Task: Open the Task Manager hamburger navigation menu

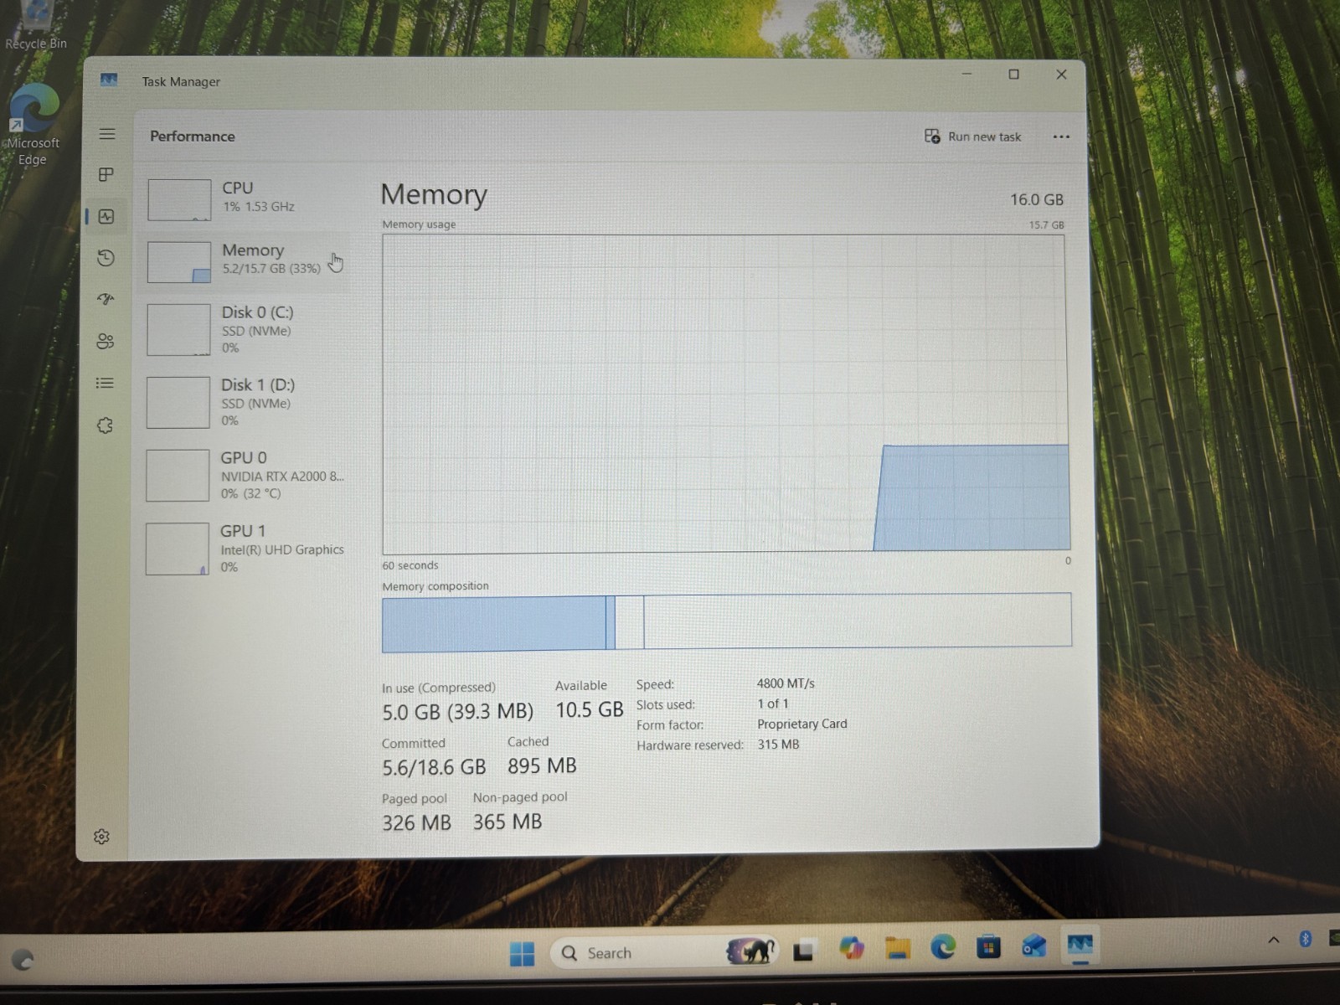Action: pos(107,134)
